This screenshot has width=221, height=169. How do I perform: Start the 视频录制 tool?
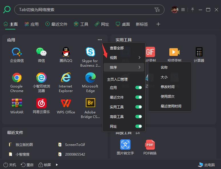tap(174, 52)
